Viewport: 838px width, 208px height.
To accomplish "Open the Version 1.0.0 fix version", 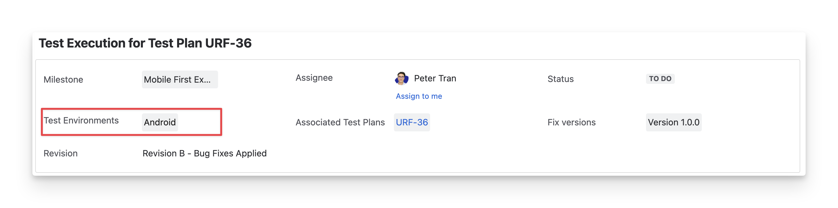I will 673,122.
